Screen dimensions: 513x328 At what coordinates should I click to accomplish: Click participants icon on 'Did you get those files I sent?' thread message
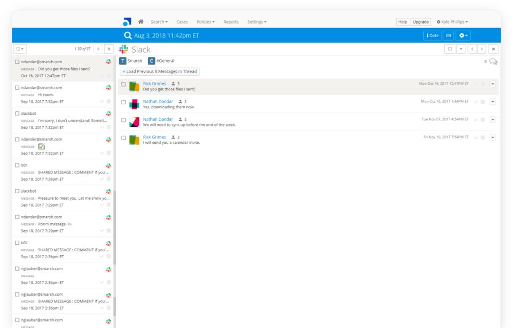click(173, 84)
